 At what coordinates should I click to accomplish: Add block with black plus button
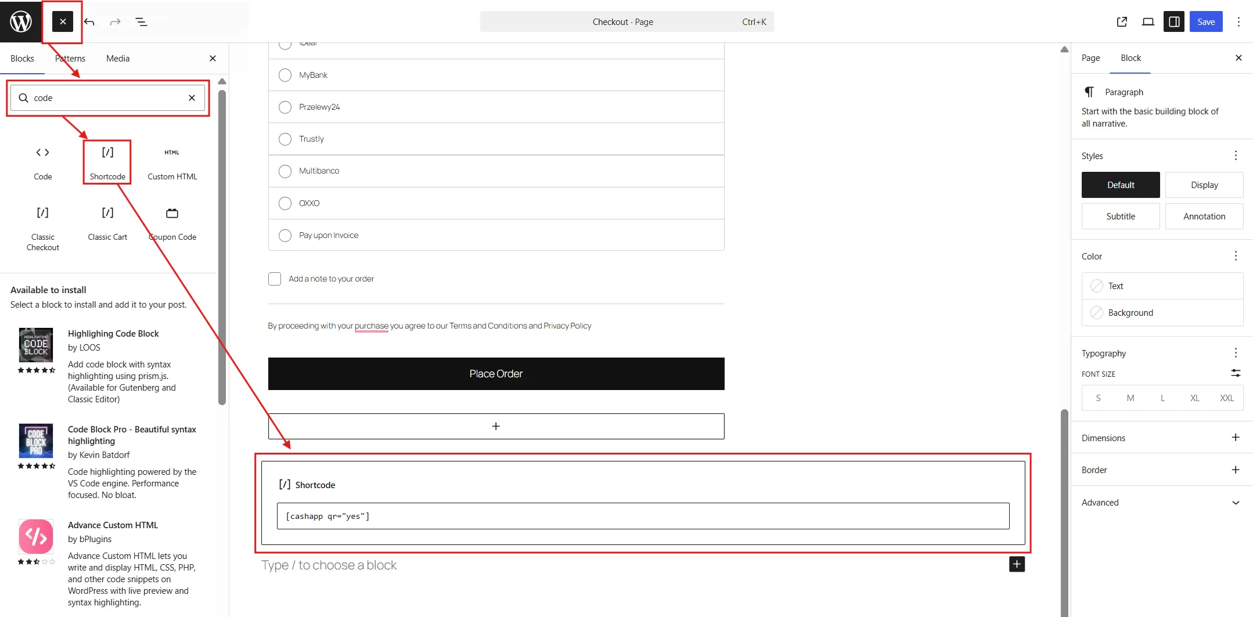coord(1017,564)
